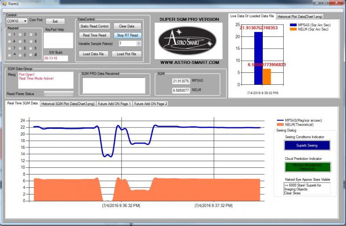Image resolution: width=346 pixels, height=226 pixels.
Task: Select keypad radio button 9
Action: coord(31,48)
